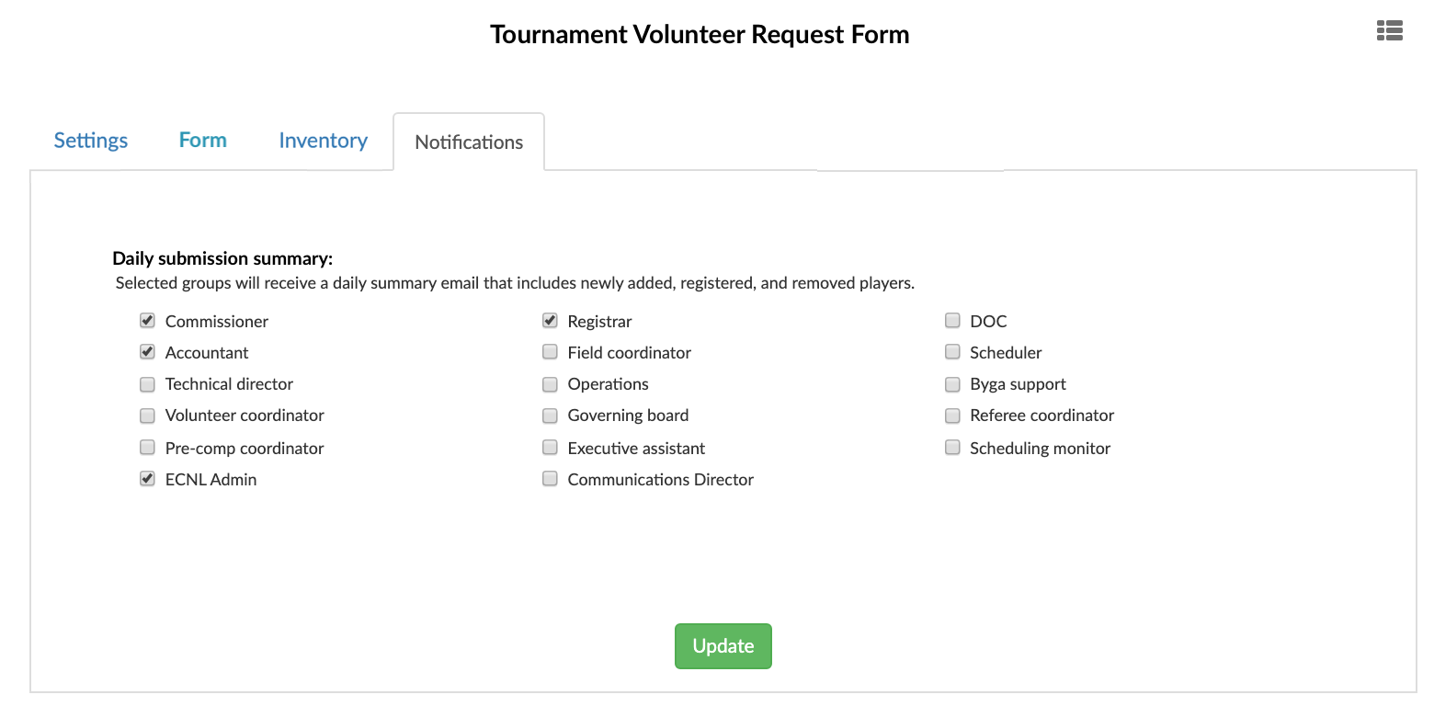This screenshot has width=1434, height=706.
Task: Check the Volunteer coordinator box
Action: (147, 416)
